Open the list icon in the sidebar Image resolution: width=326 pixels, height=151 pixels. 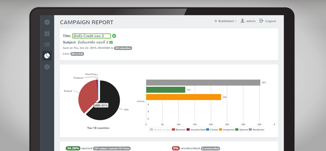(x=47, y=45)
